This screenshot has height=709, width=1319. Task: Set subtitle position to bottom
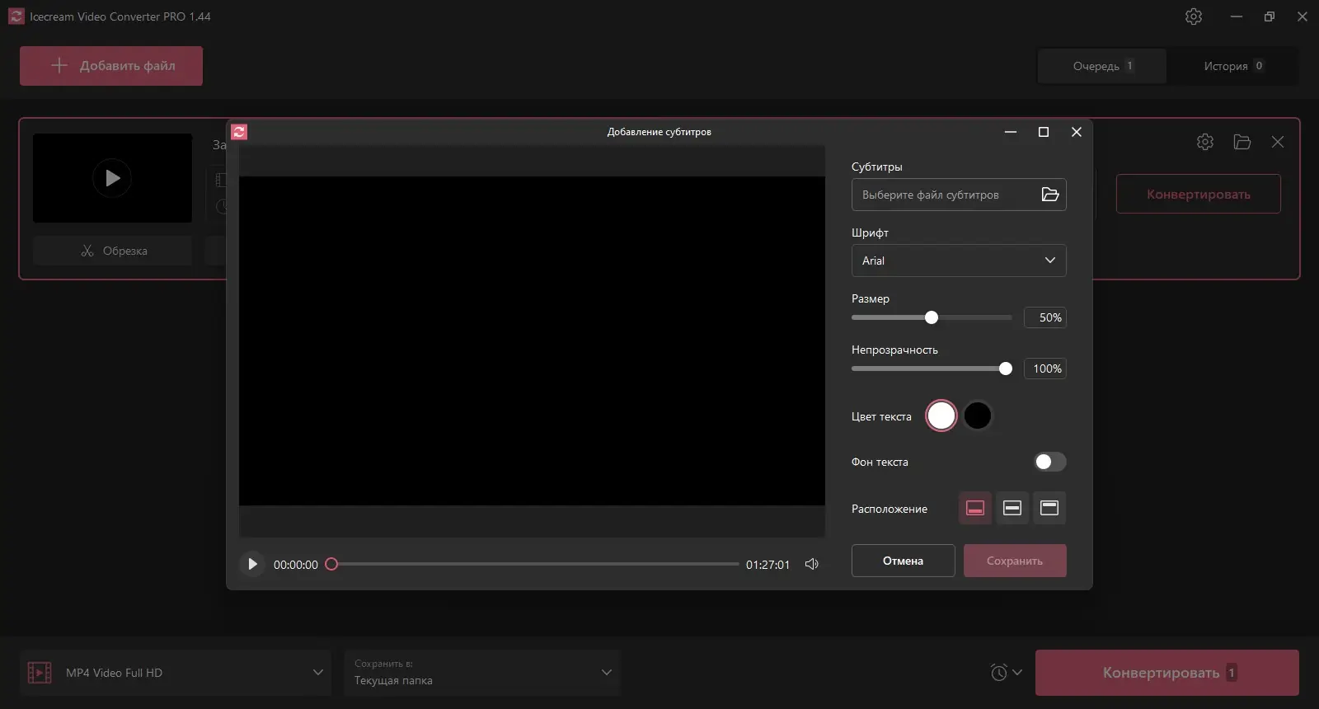point(975,508)
